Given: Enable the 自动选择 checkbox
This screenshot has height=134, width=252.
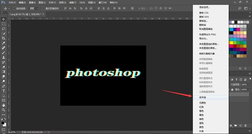Looking at the screenshot, I should pyautogui.click(x=14, y=8).
